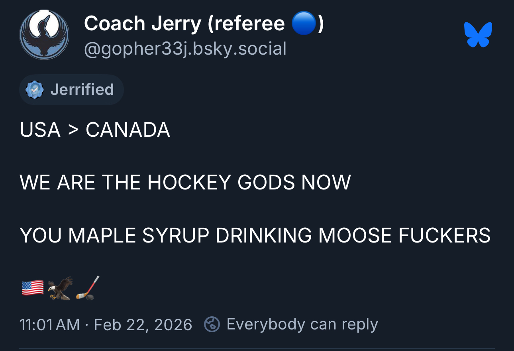Open the Coach Jerry display name link

[x=143, y=24]
